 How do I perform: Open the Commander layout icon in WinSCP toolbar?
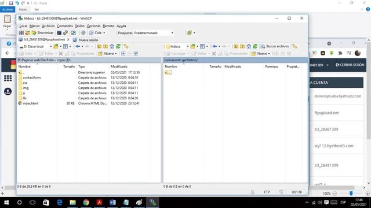(21, 33)
